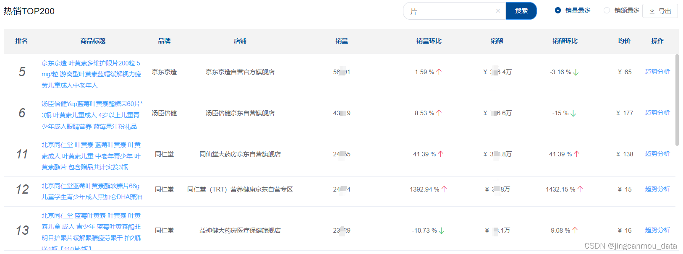The image size is (683, 254).
Task: Click the 京东京造 brand cell
Action: 164,72
